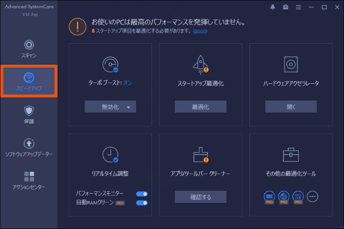
Task: Click the ターボブースト gauge icon
Action: click(x=110, y=64)
